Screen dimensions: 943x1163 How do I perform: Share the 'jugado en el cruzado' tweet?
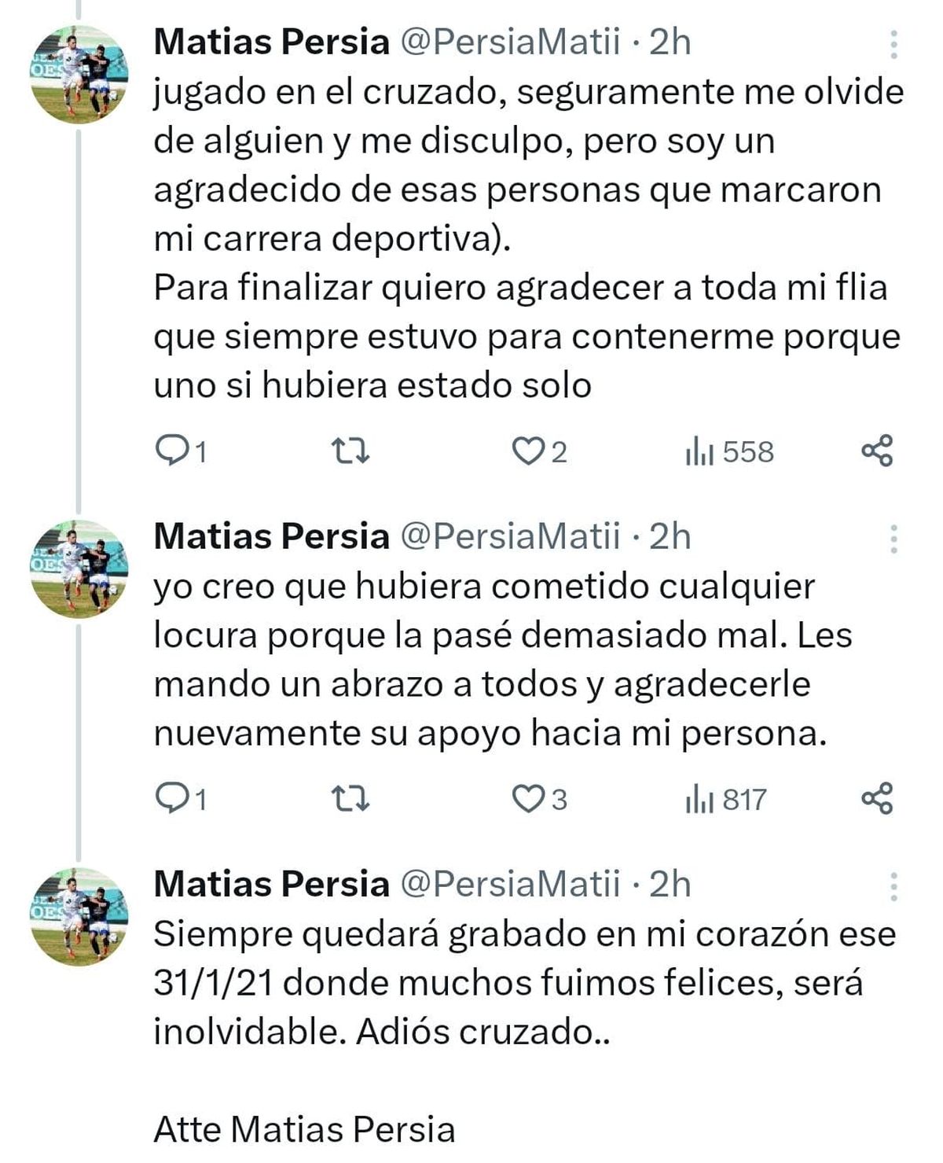[x=877, y=451]
